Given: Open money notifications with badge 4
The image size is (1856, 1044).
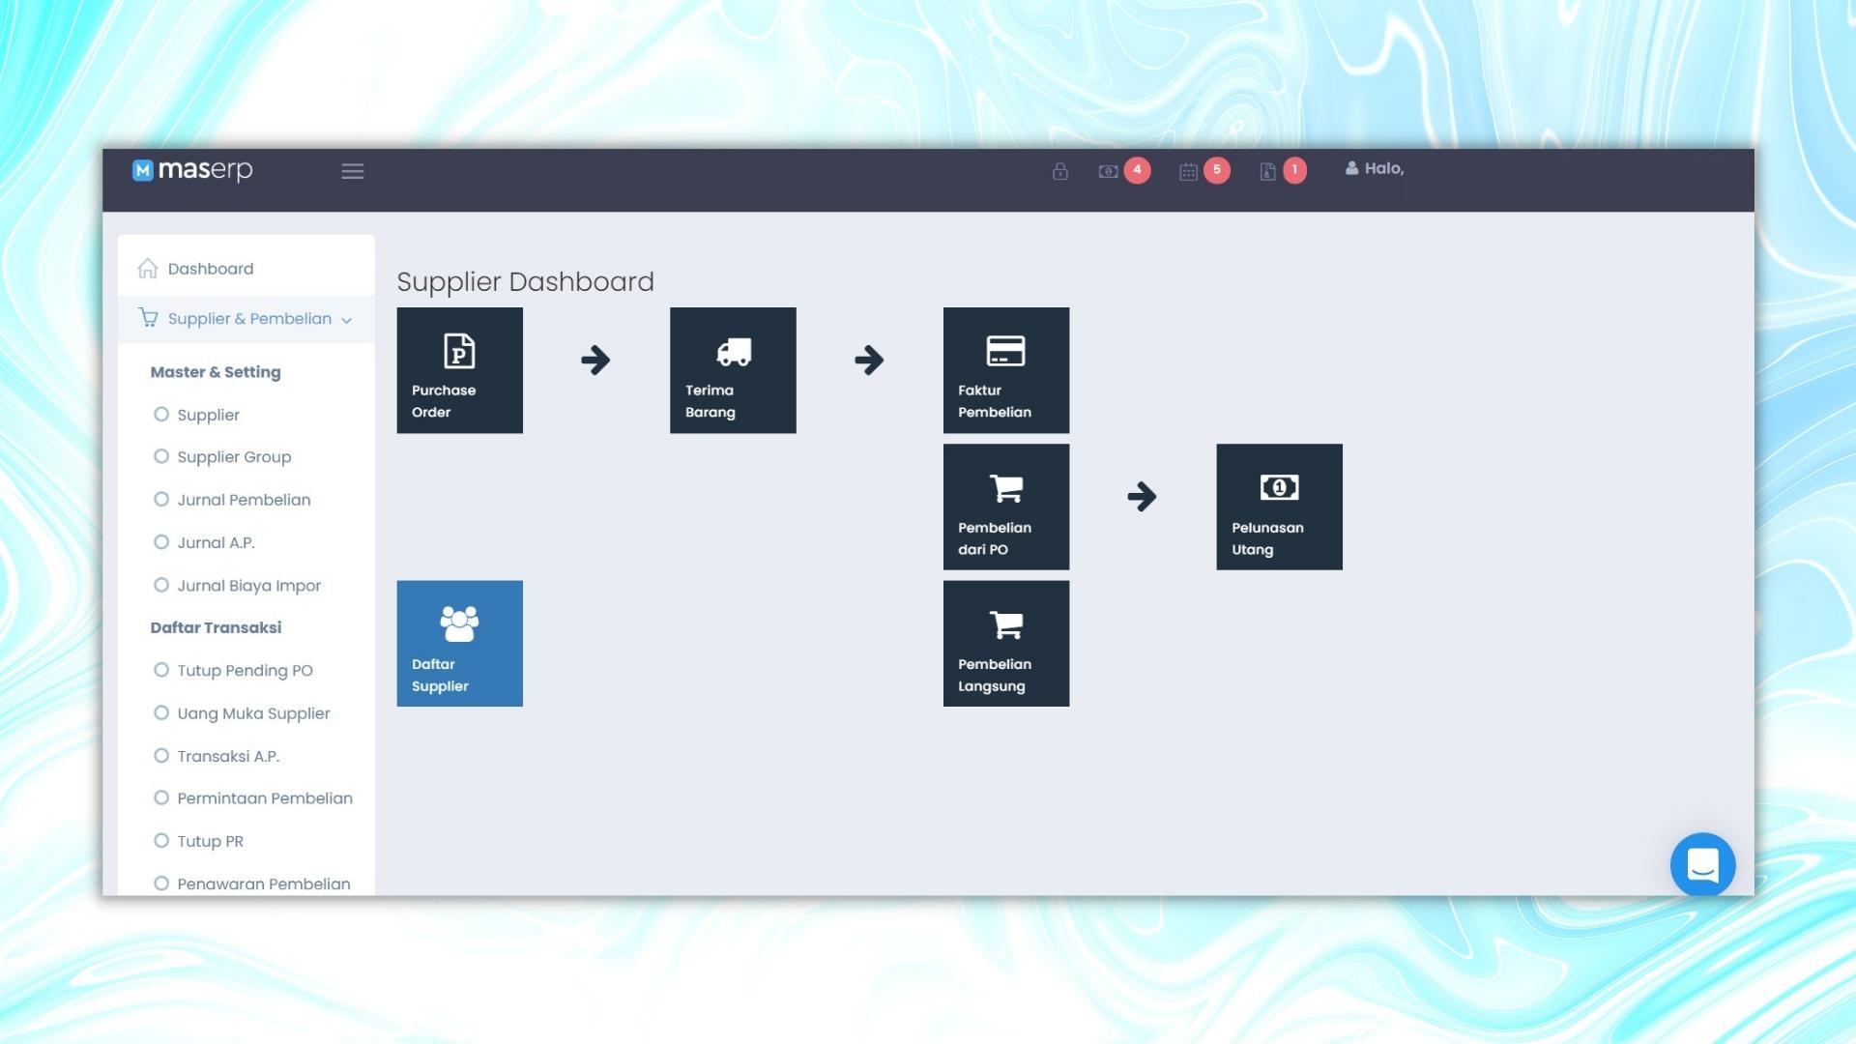Looking at the screenshot, I should coord(1124,170).
